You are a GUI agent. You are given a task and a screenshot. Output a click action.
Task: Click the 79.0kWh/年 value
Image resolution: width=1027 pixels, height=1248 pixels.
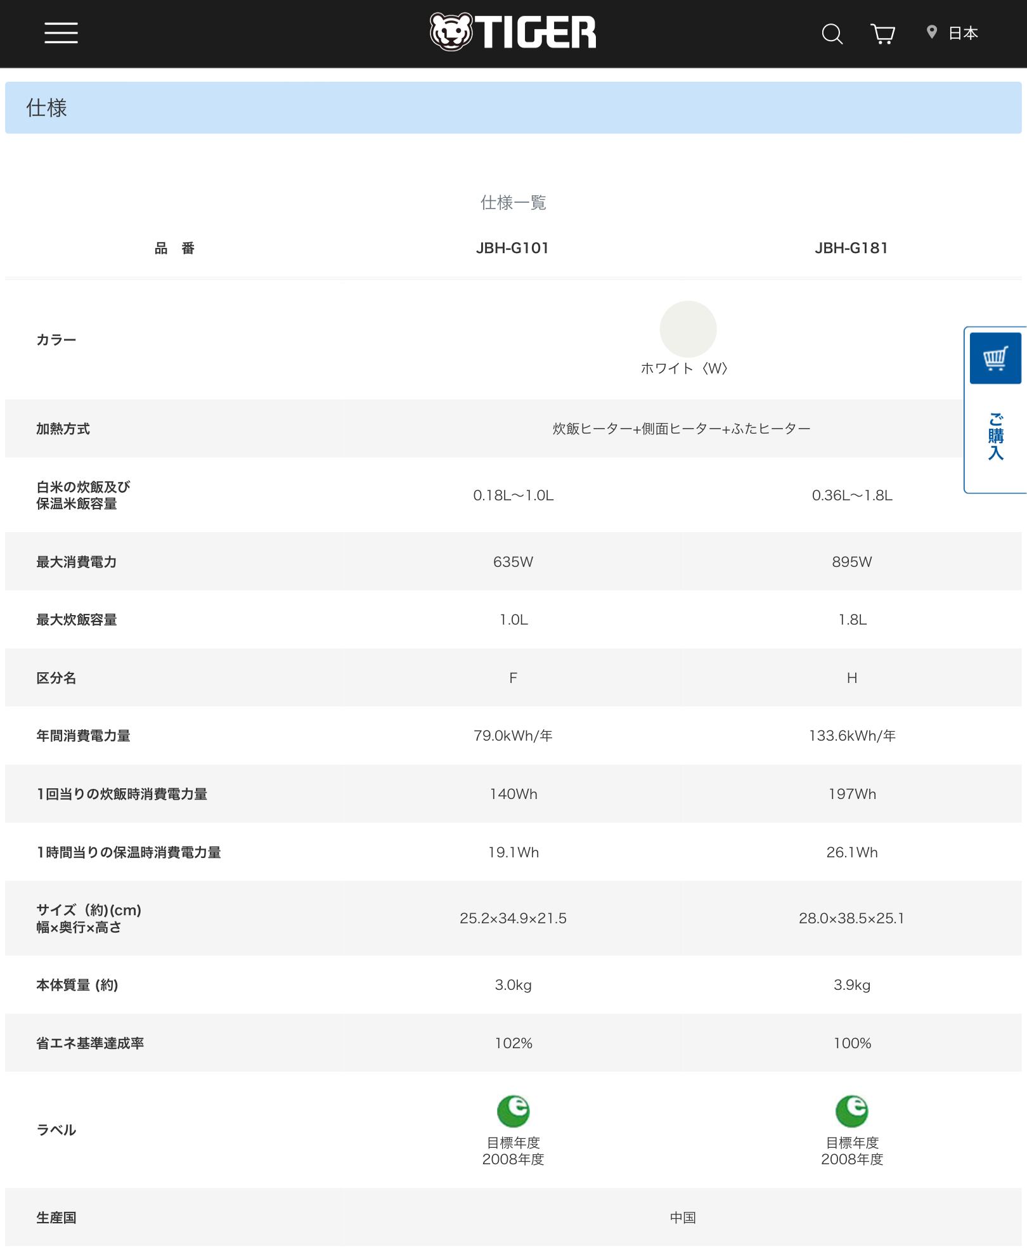point(513,736)
